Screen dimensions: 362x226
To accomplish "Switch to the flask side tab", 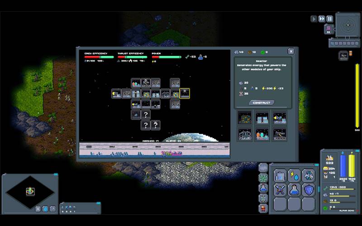I will pos(263,188).
